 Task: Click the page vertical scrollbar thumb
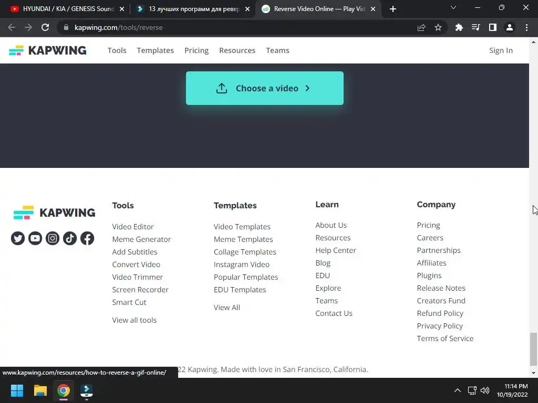(x=533, y=349)
